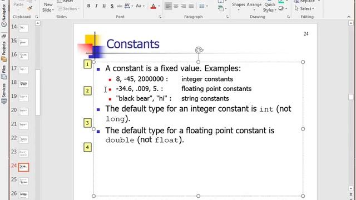Click the slide area scroll-down arrow
This screenshot has height=200, width=356.
pyautogui.click(x=351, y=188)
